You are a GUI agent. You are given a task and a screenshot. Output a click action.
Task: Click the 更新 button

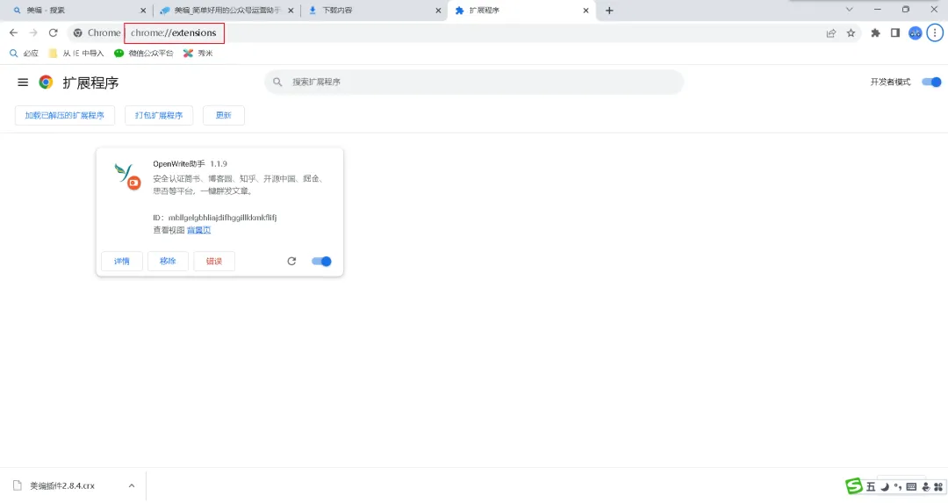tap(224, 116)
